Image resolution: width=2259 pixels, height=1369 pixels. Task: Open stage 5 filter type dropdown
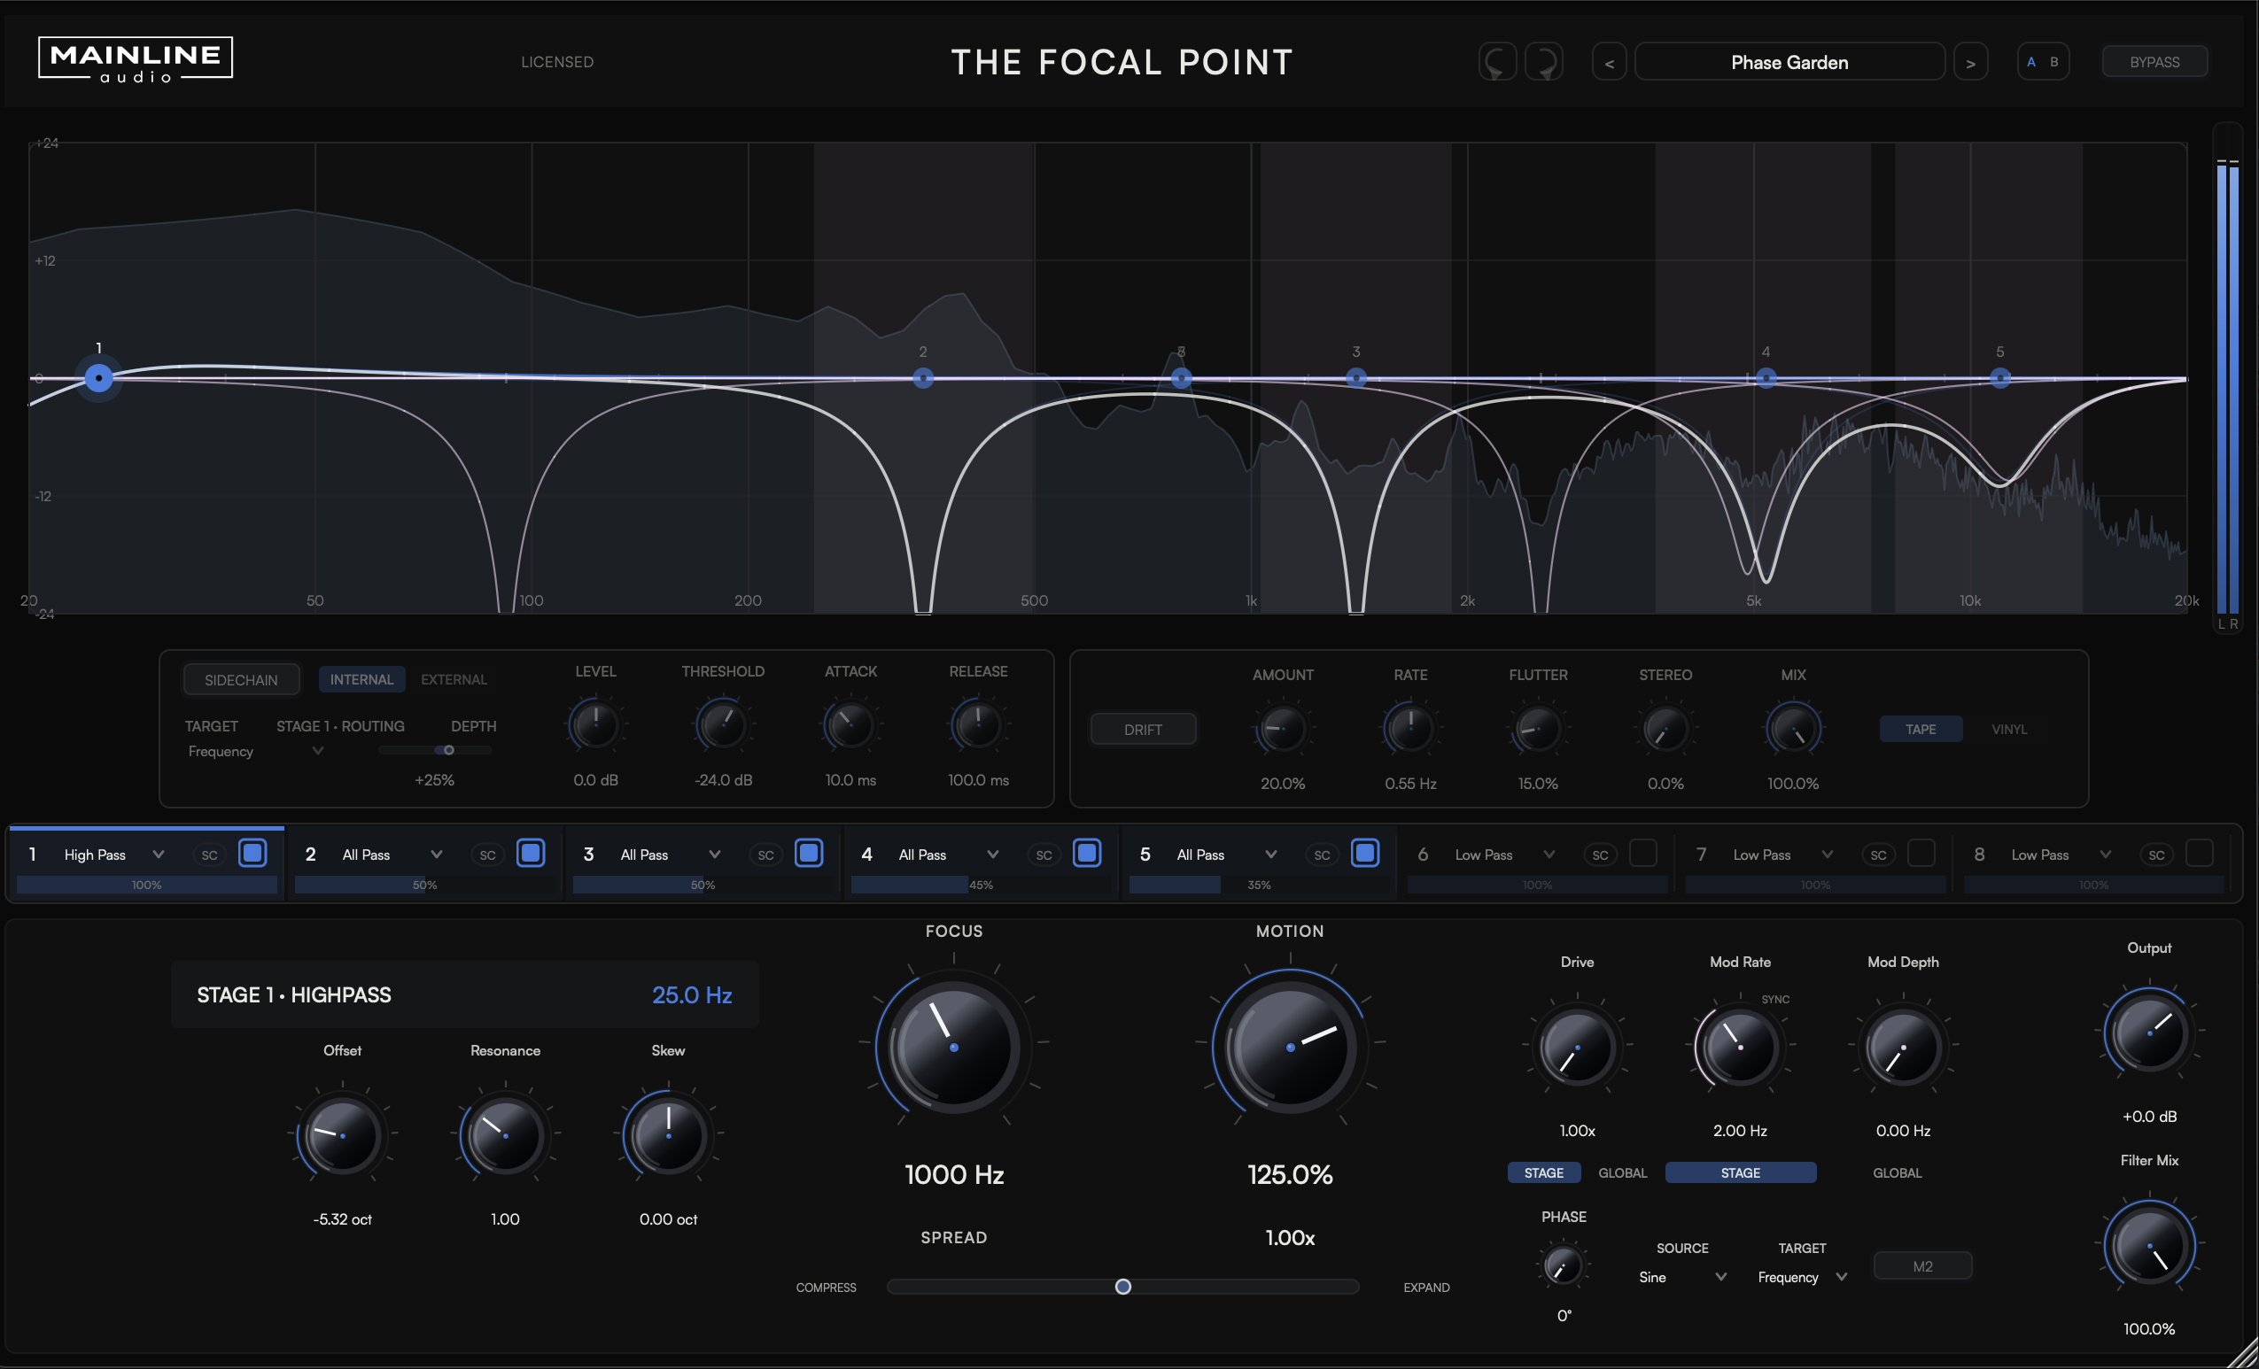(x=1227, y=855)
